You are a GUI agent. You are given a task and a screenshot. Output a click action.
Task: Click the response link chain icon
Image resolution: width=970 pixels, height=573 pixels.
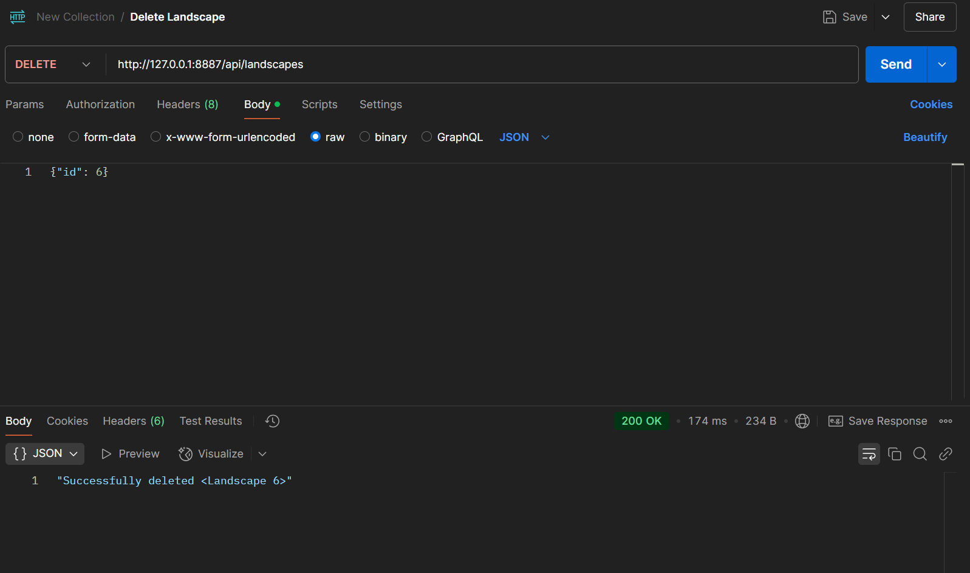(946, 454)
